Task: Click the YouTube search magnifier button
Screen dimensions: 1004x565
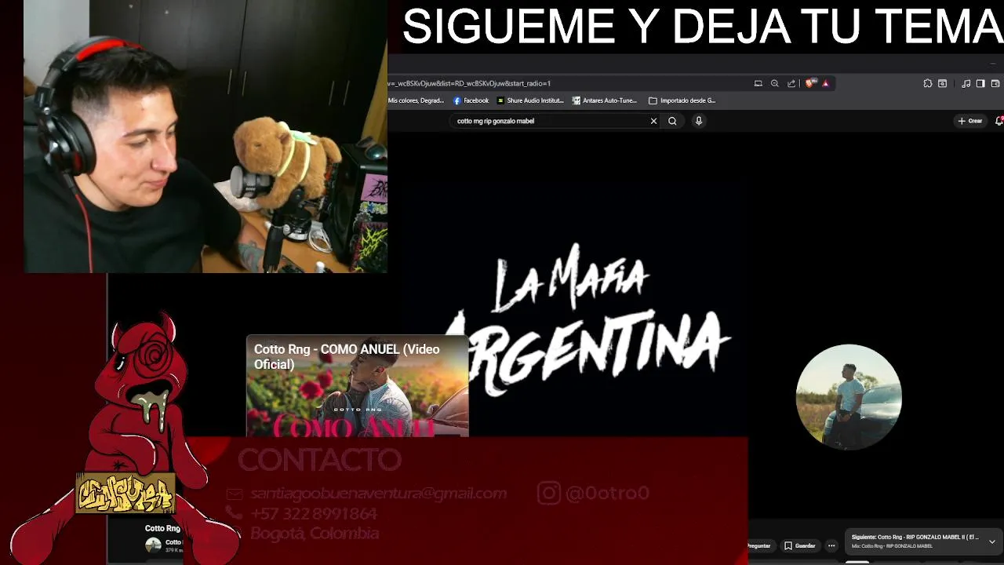Action: click(x=672, y=121)
